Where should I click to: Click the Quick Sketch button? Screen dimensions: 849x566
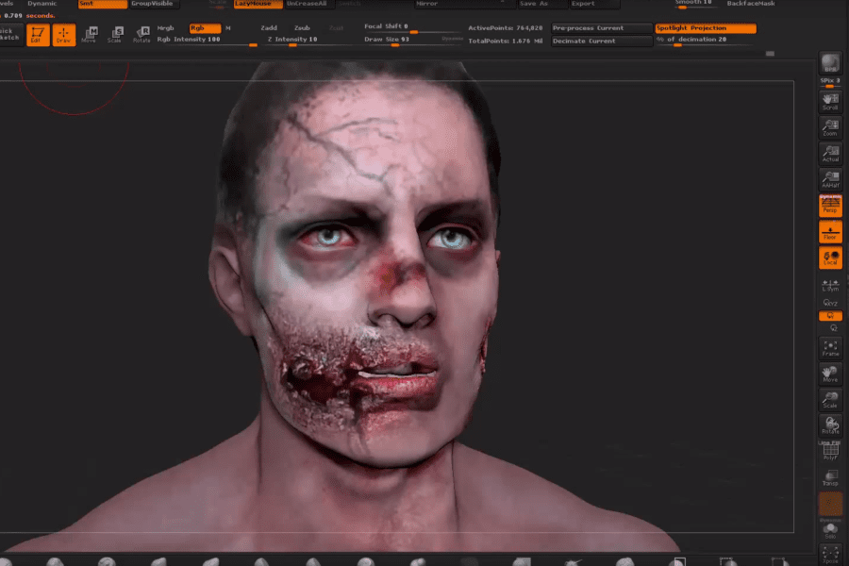coord(10,35)
